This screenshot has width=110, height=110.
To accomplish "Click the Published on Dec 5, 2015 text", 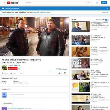I will [x=9, y=79].
